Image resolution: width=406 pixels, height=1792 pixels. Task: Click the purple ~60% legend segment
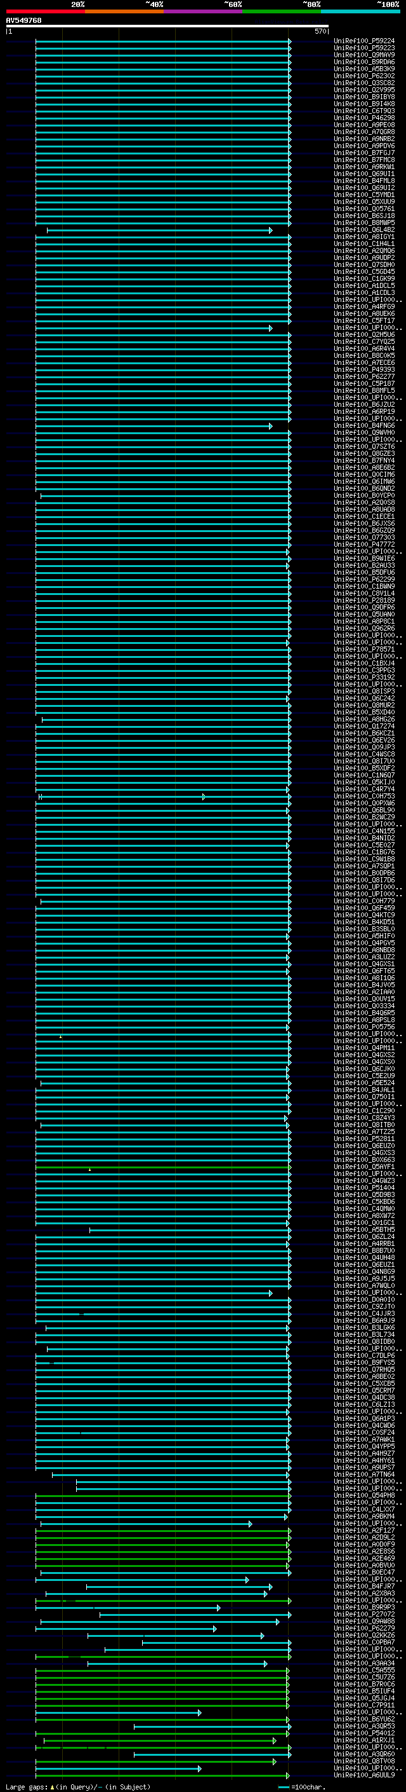[204, 11]
